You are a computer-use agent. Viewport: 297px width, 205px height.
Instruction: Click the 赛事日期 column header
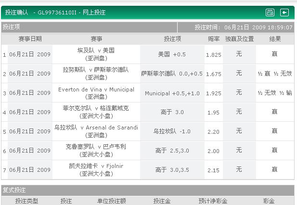point(30,39)
